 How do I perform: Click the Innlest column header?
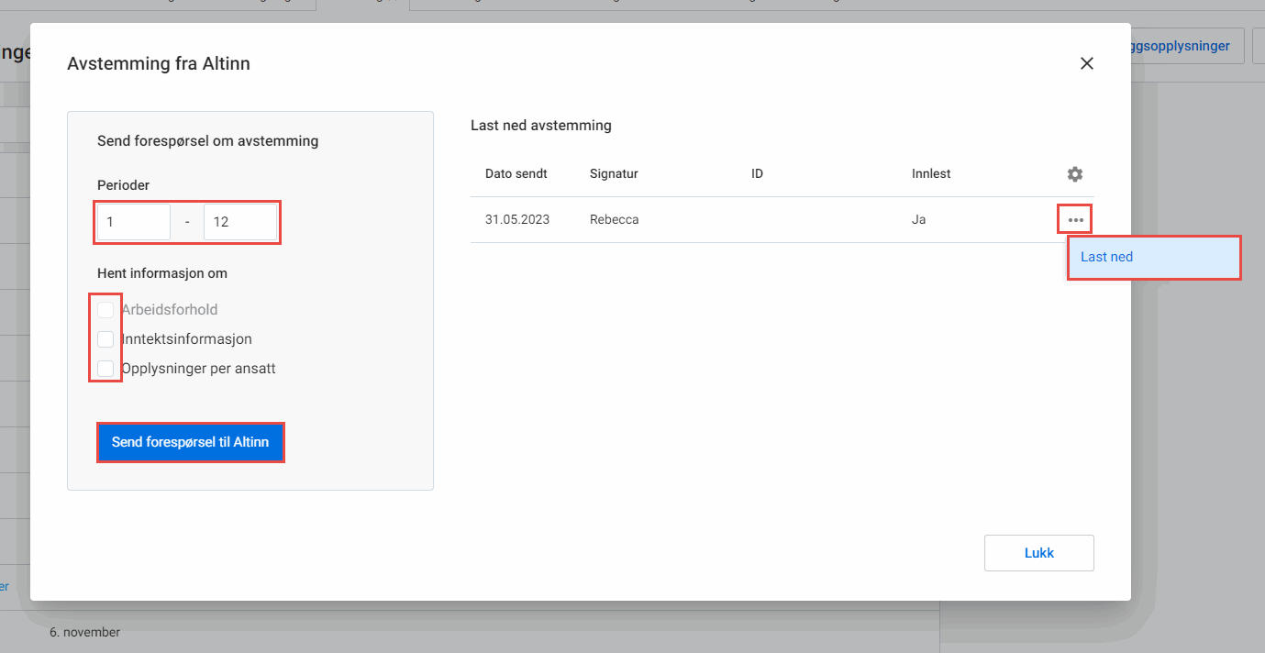pyautogui.click(x=930, y=174)
